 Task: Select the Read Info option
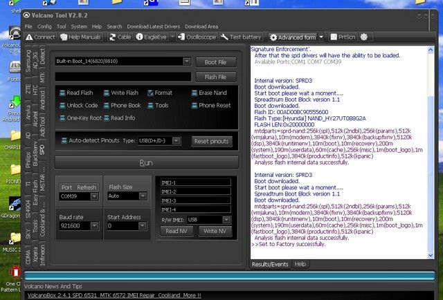pos(107,118)
